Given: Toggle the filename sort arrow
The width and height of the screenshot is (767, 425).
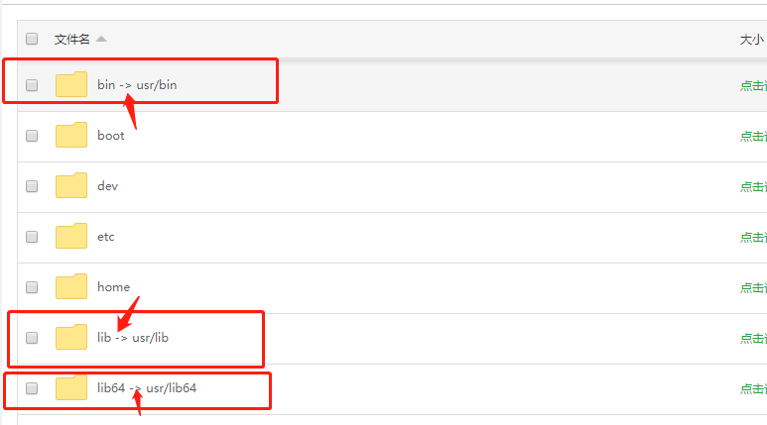Looking at the screenshot, I should (x=101, y=39).
